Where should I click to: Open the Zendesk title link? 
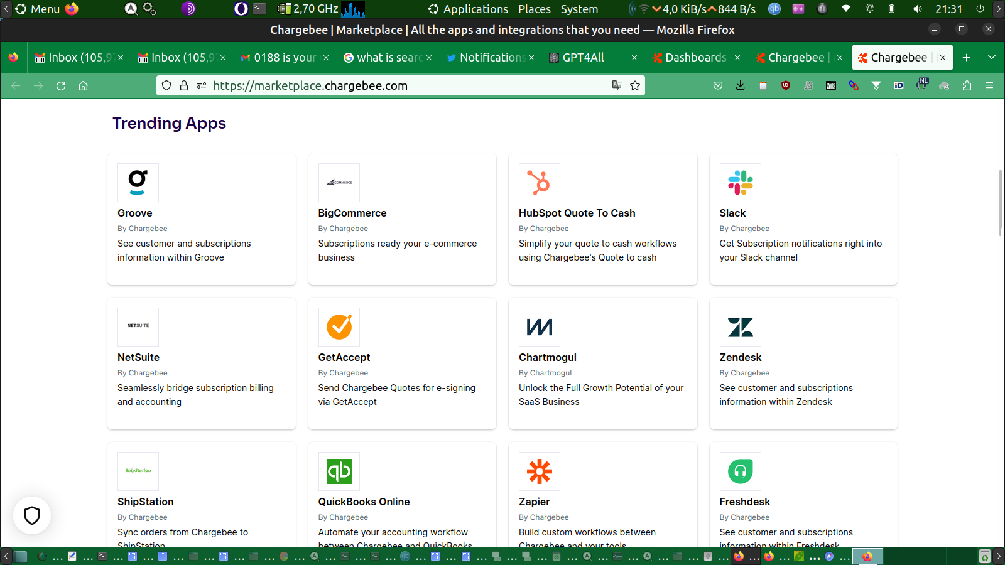click(x=741, y=358)
